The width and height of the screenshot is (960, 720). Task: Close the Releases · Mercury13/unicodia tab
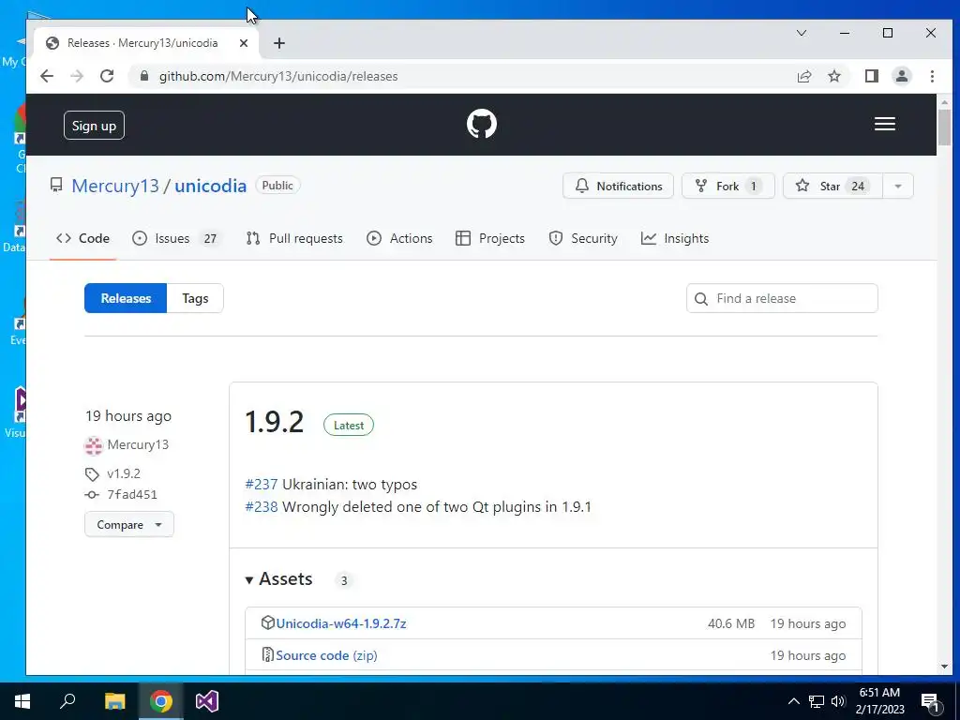pyautogui.click(x=244, y=43)
